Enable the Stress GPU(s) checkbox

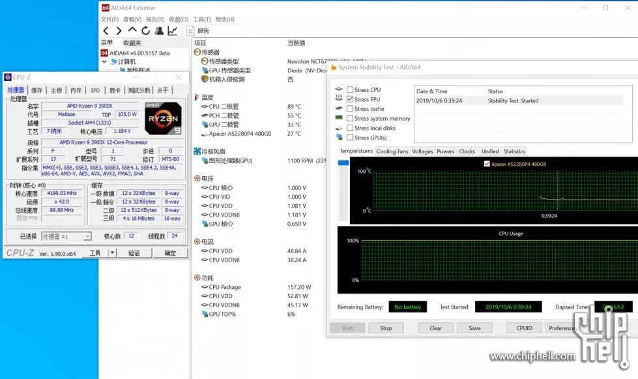coord(350,138)
